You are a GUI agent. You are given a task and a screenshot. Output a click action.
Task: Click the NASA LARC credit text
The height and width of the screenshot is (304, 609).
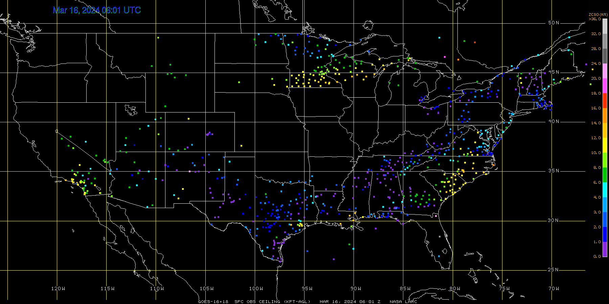coord(403,302)
